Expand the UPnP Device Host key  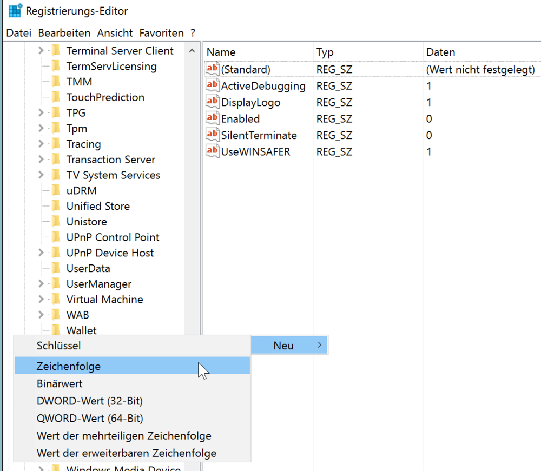41,253
